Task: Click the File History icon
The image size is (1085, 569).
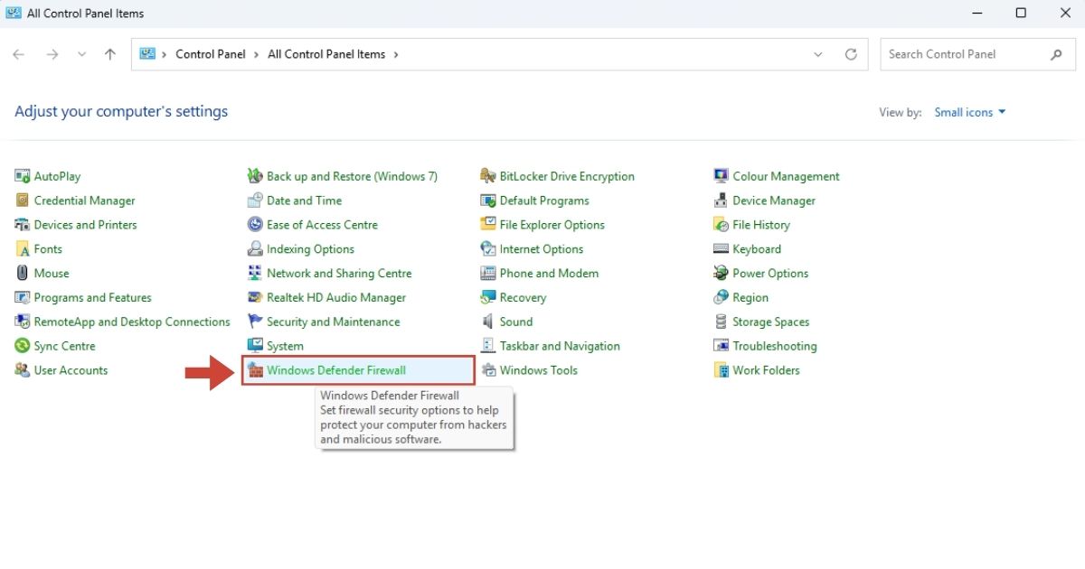Action: coord(721,225)
